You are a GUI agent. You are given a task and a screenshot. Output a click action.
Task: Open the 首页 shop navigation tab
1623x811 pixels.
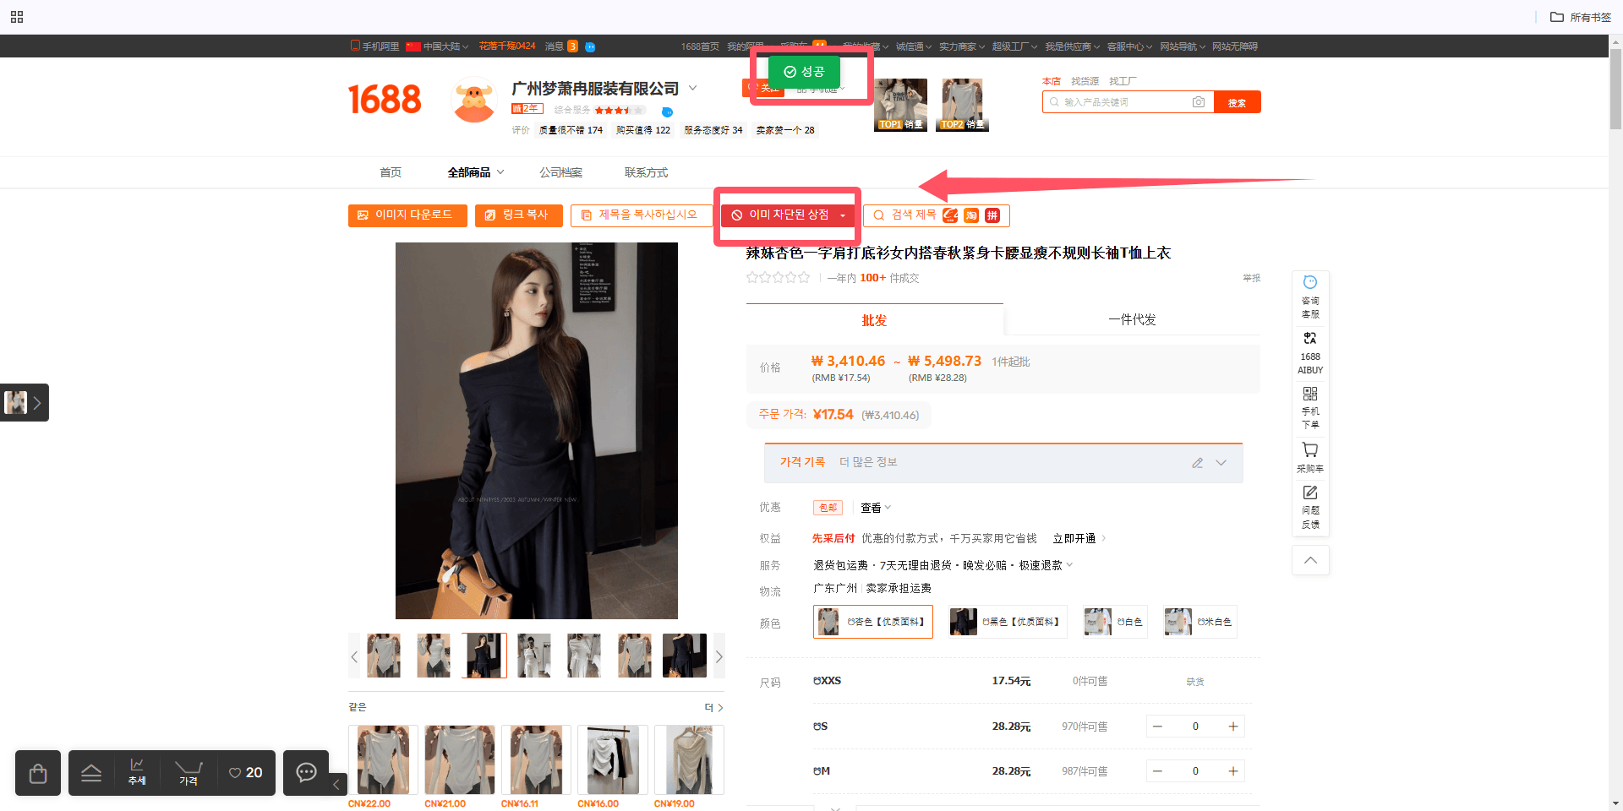pyautogui.click(x=391, y=172)
